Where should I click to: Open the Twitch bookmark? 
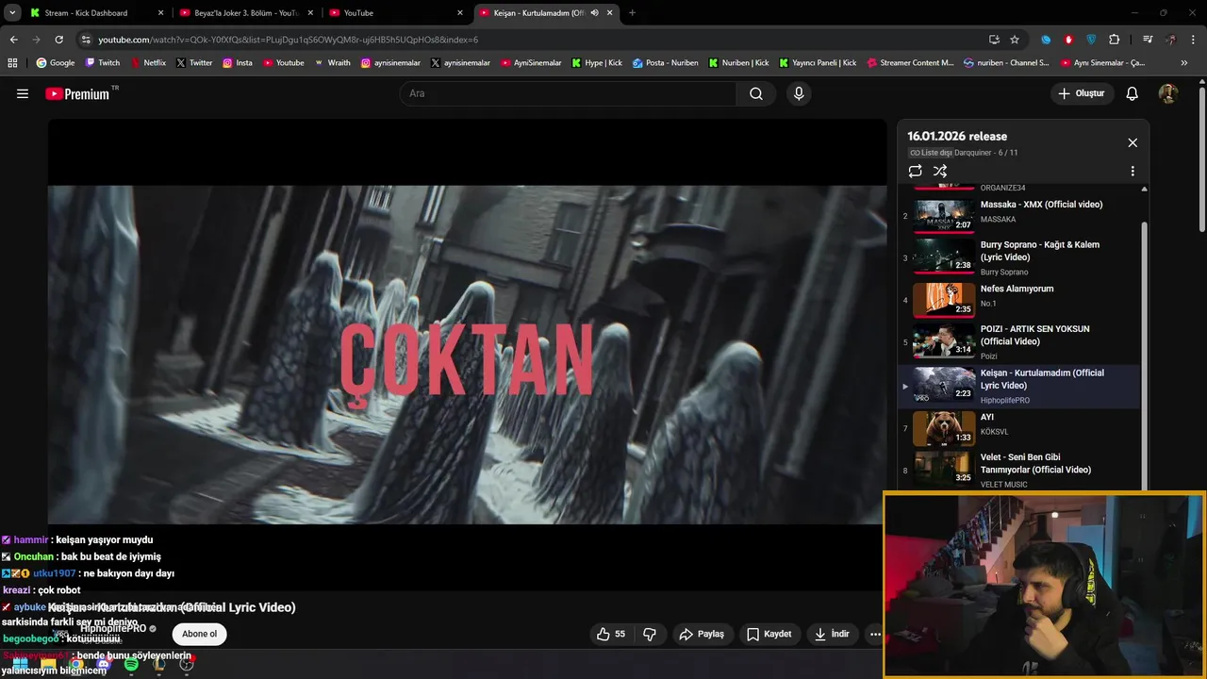[x=103, y=63]
